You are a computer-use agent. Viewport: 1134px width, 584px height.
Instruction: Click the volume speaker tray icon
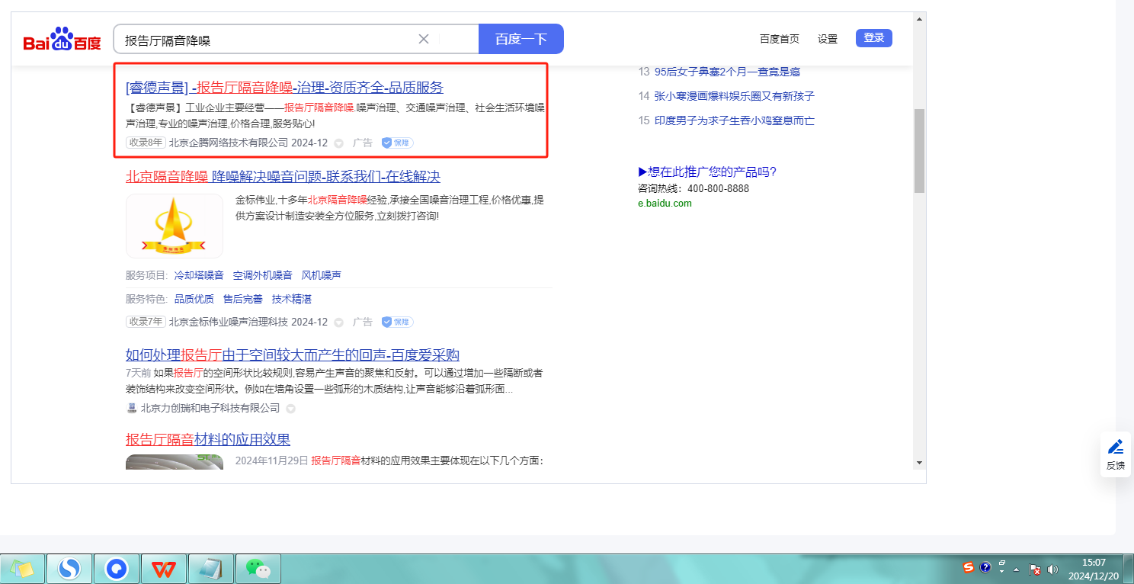1052,569
